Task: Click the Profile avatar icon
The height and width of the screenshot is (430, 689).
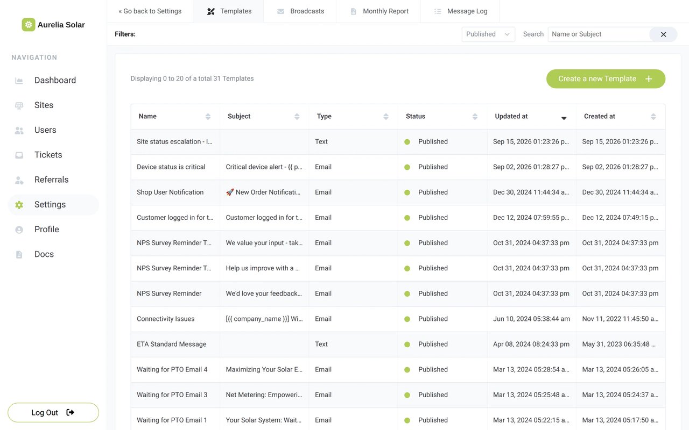Action: click(19, 230)
